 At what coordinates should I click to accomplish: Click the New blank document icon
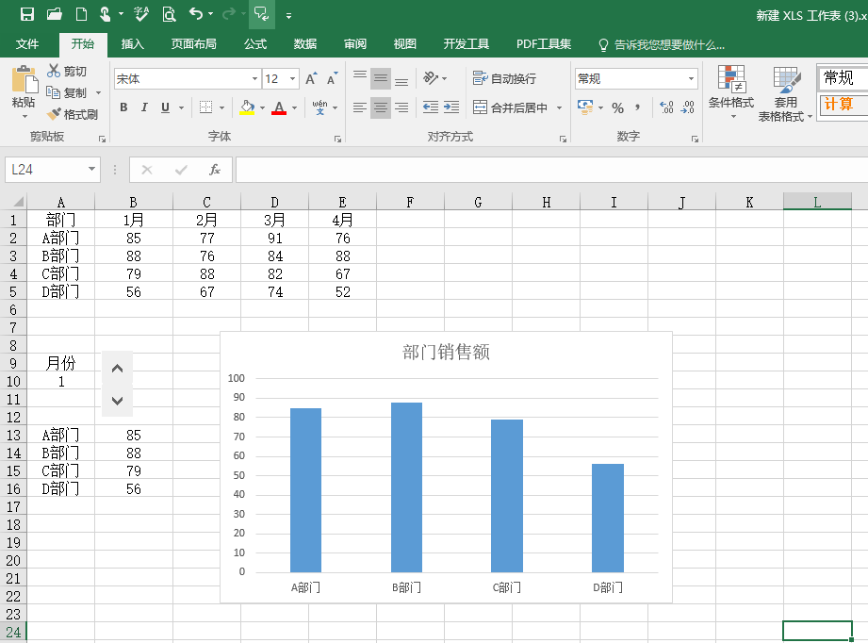point(81,14)
